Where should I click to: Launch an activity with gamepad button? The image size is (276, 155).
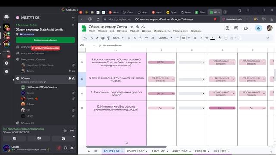[63, 139]
